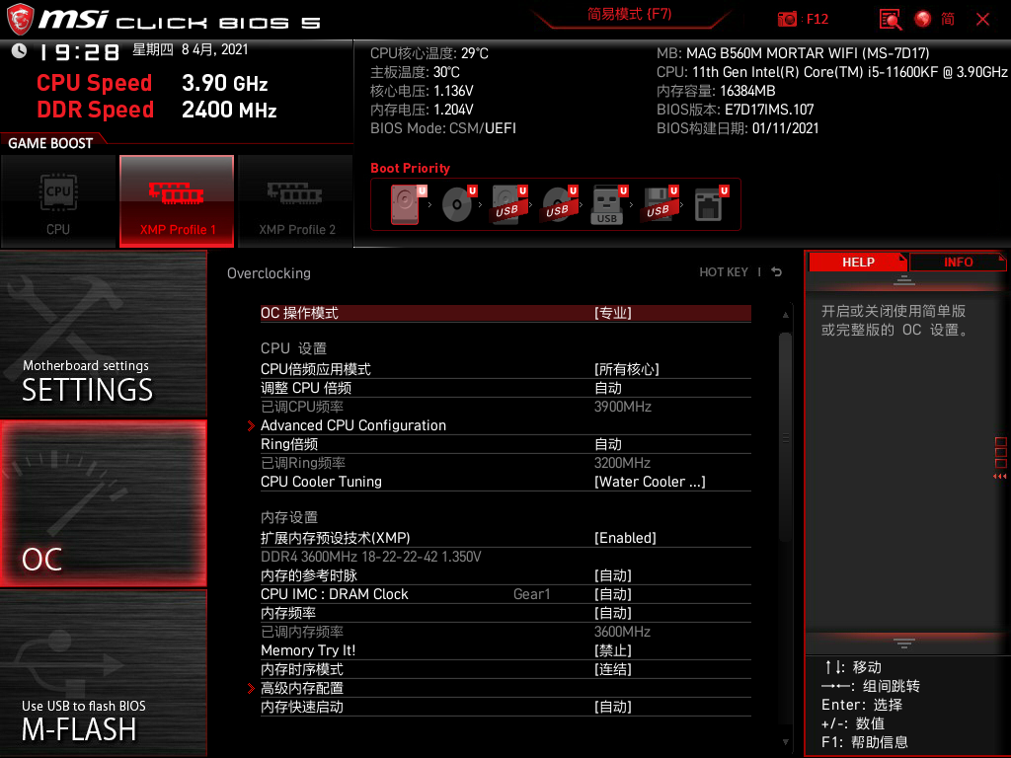Image resolution: width=1011 pixels, height=758 pixels.
Task: Click the Boot Priority label
Action: pyautogui.click(x=410, y=168)
